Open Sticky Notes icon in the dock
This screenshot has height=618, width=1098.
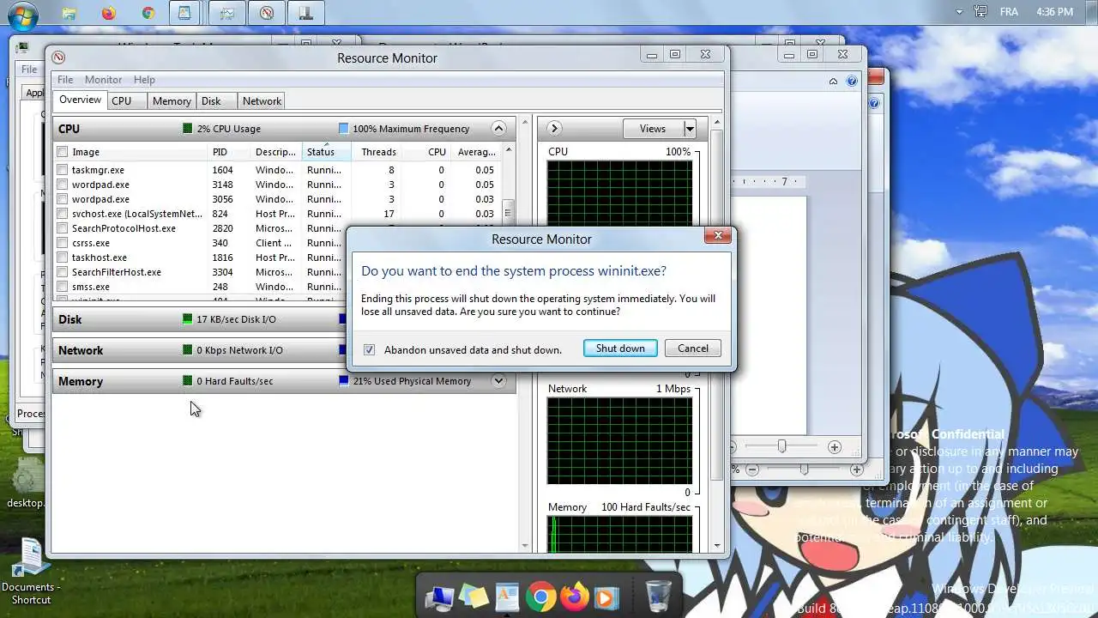click(474, 597)
